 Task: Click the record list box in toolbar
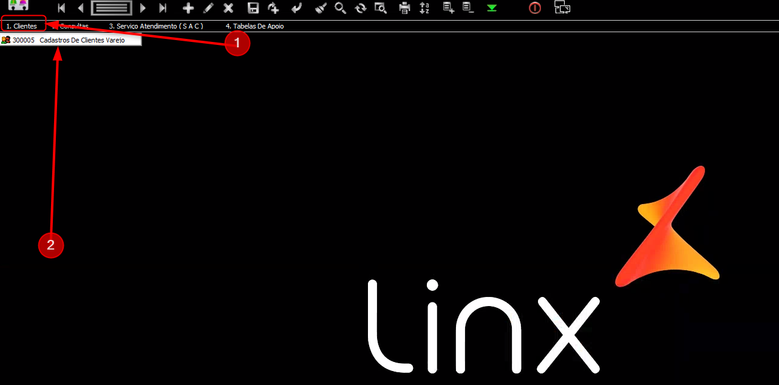click(x=112, y=9)
